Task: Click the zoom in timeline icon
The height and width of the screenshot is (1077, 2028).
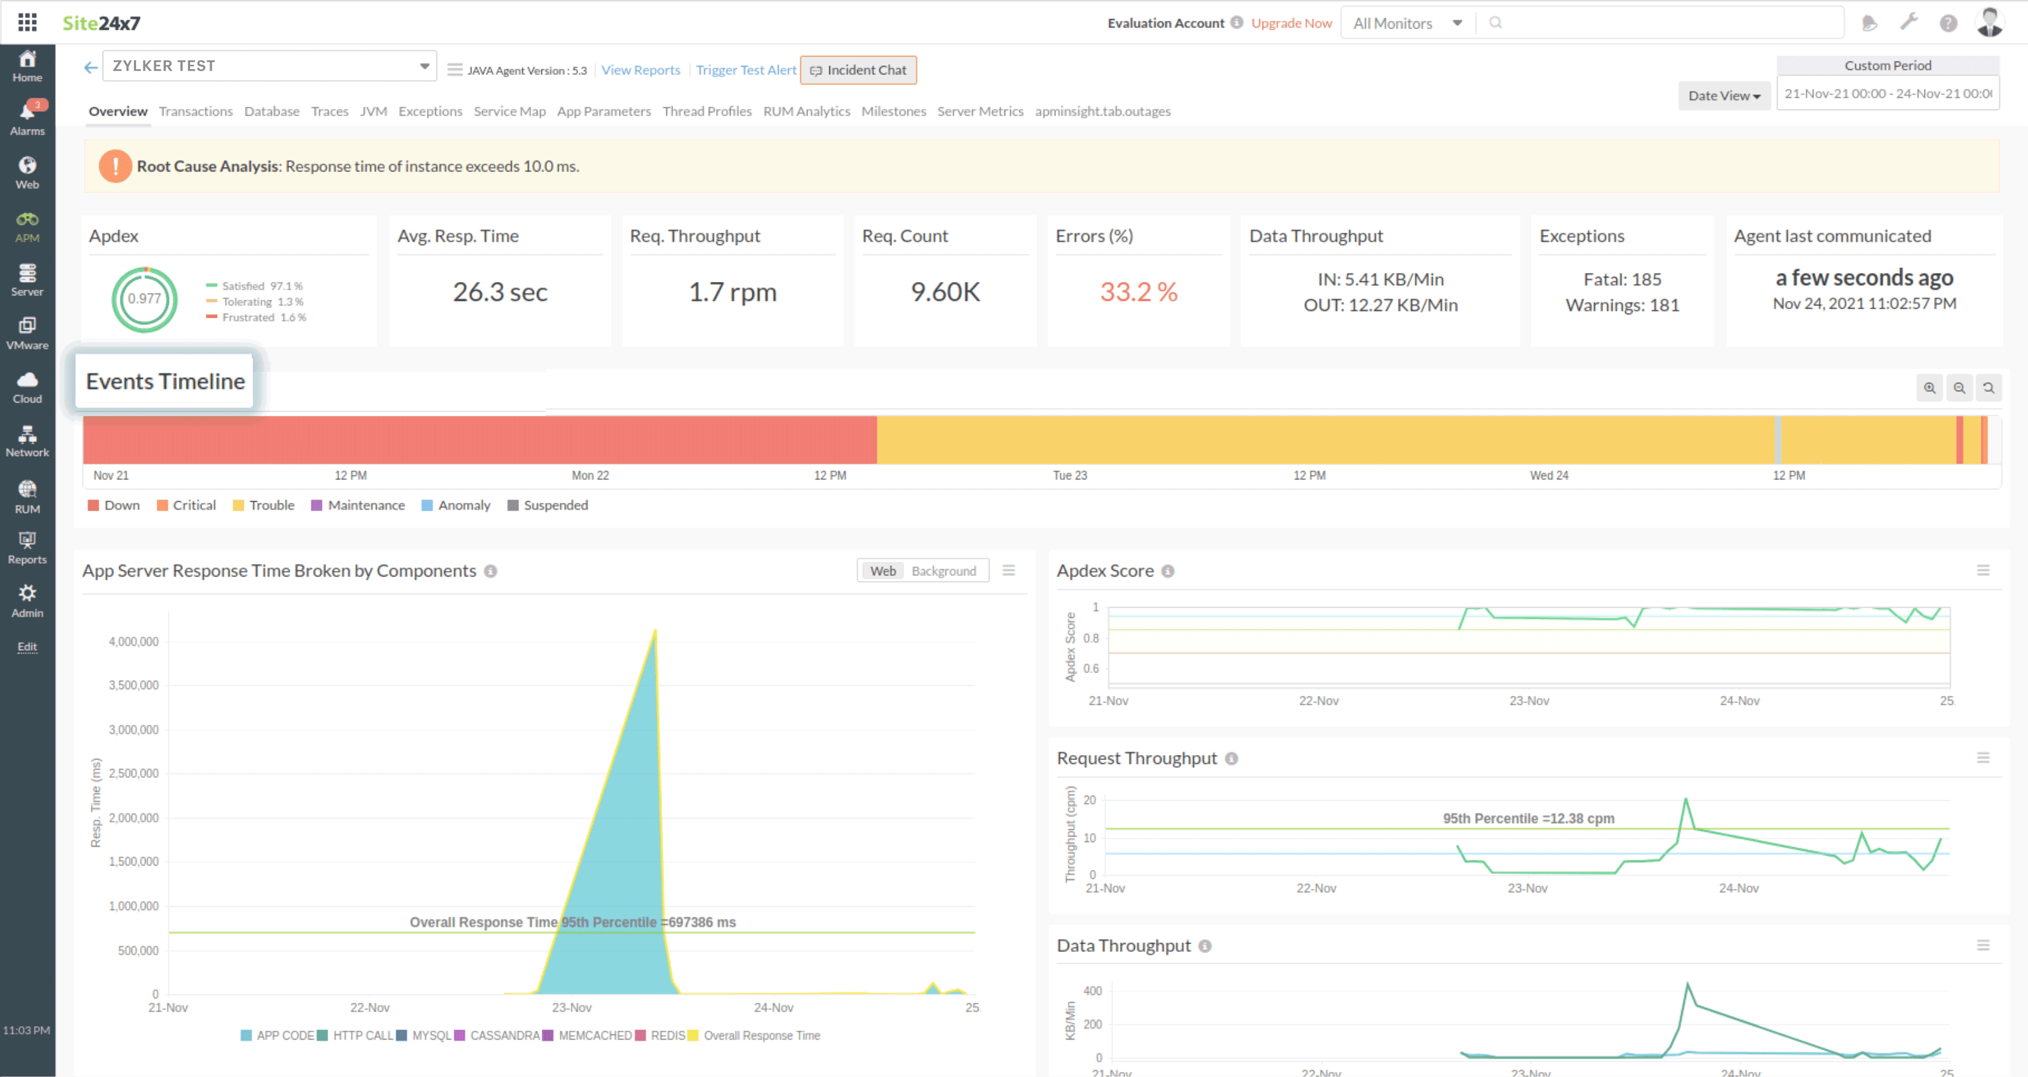Action: [x=1929, y=388]
